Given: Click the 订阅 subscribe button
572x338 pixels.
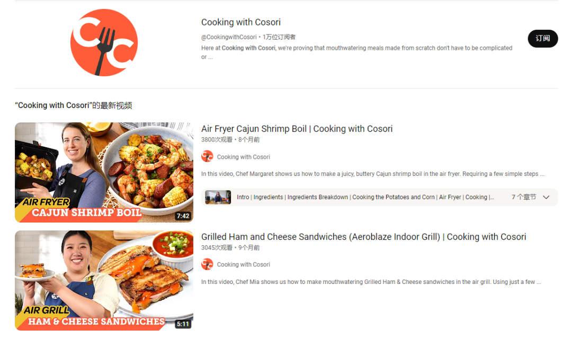Looking at the screenshot, I should pyautogui.click(x=542, y=38).
